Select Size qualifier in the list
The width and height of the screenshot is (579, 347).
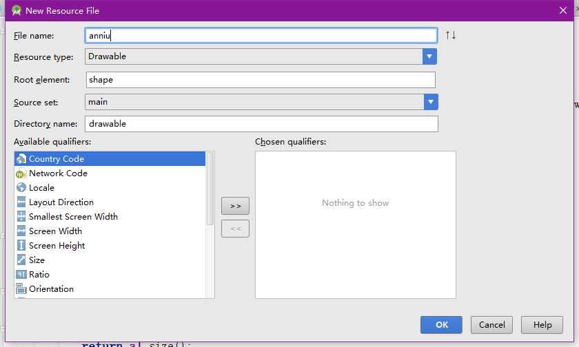(x=110, y=260)
